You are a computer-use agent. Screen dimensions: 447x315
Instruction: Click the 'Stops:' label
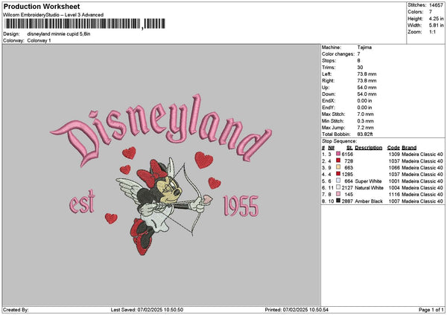(329, 61)
